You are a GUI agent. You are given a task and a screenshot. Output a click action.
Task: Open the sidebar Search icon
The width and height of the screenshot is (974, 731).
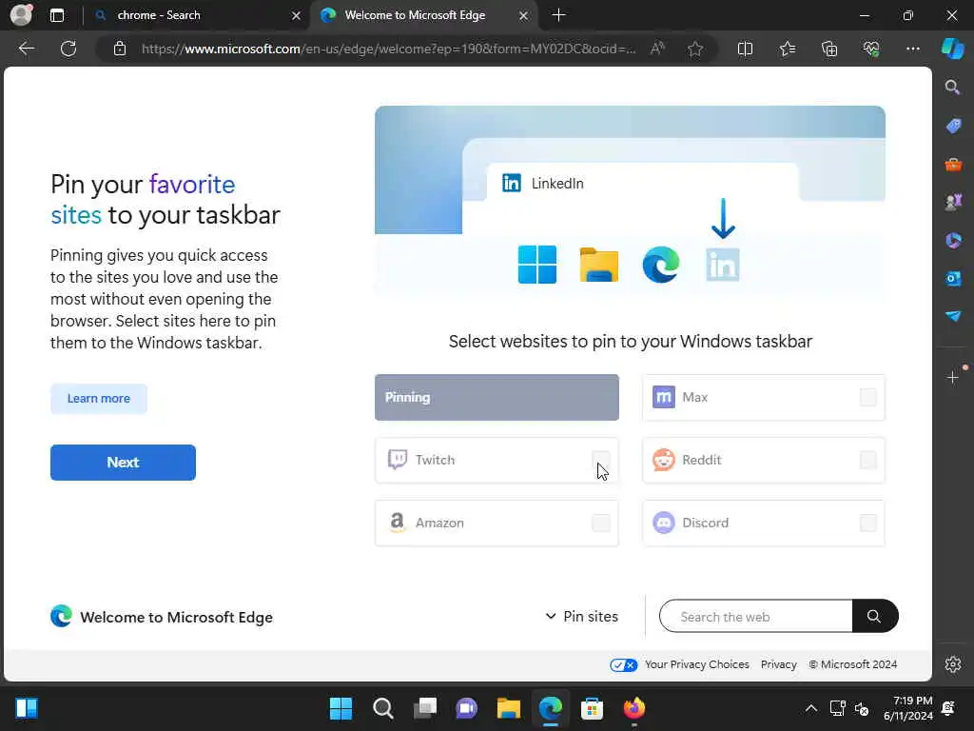952,87
